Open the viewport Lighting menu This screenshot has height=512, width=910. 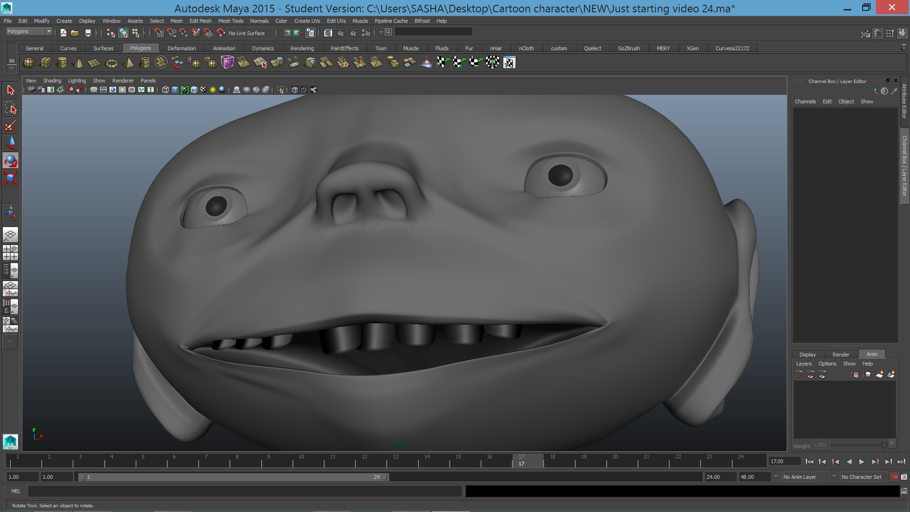(77, 81)
